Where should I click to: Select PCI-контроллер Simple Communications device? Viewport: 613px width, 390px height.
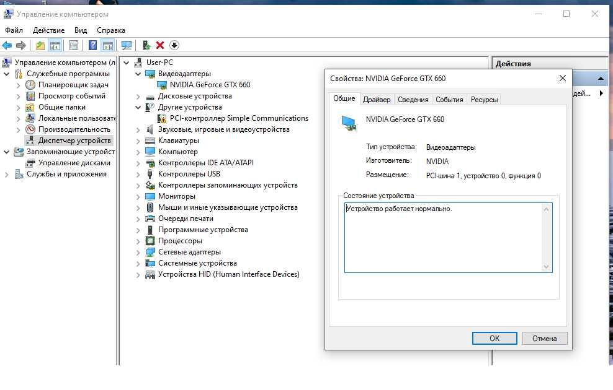[239, 118]
